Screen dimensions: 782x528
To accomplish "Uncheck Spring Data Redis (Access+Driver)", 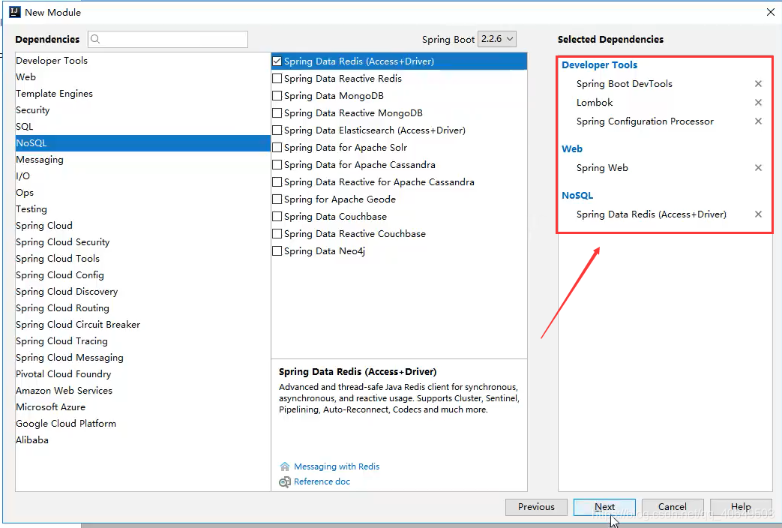I will 277,61.
